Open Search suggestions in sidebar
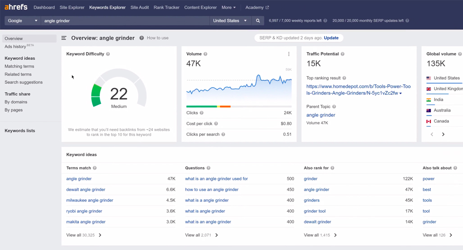 23,82
